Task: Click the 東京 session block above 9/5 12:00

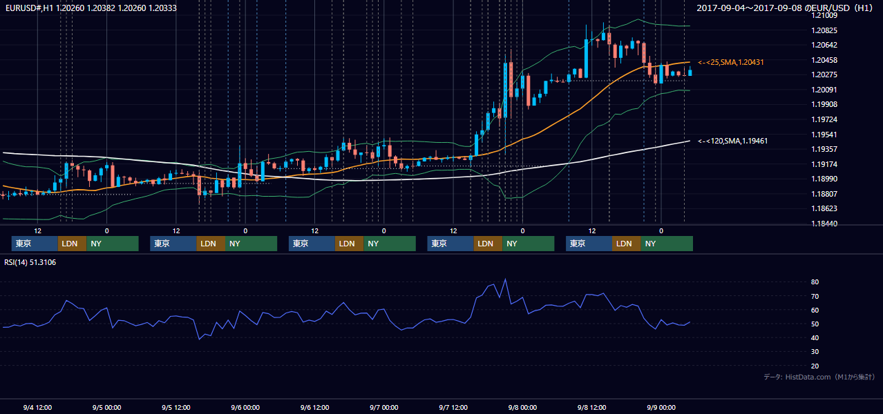Action: [173, 244]
